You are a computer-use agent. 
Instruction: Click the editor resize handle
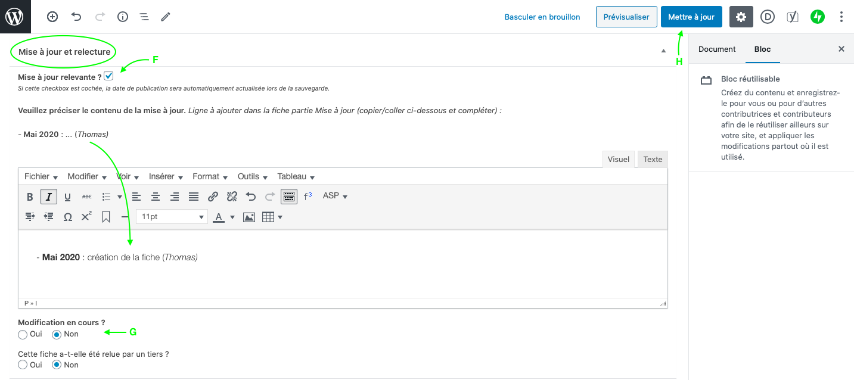663,303
